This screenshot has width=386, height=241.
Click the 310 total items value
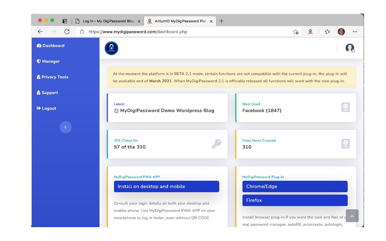(x=247, y=147)
